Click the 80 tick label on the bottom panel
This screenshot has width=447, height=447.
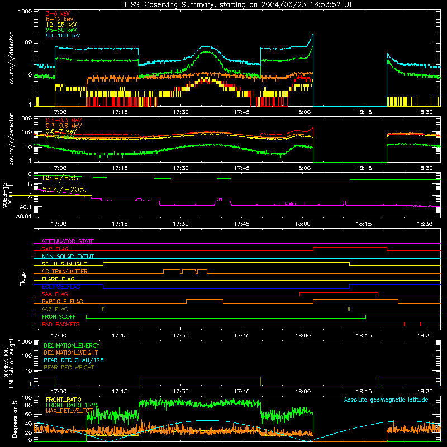coord(28,405)
